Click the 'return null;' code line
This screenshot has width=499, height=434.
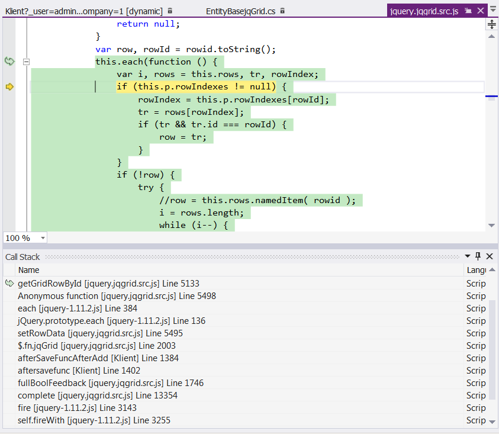click(148, 24)
